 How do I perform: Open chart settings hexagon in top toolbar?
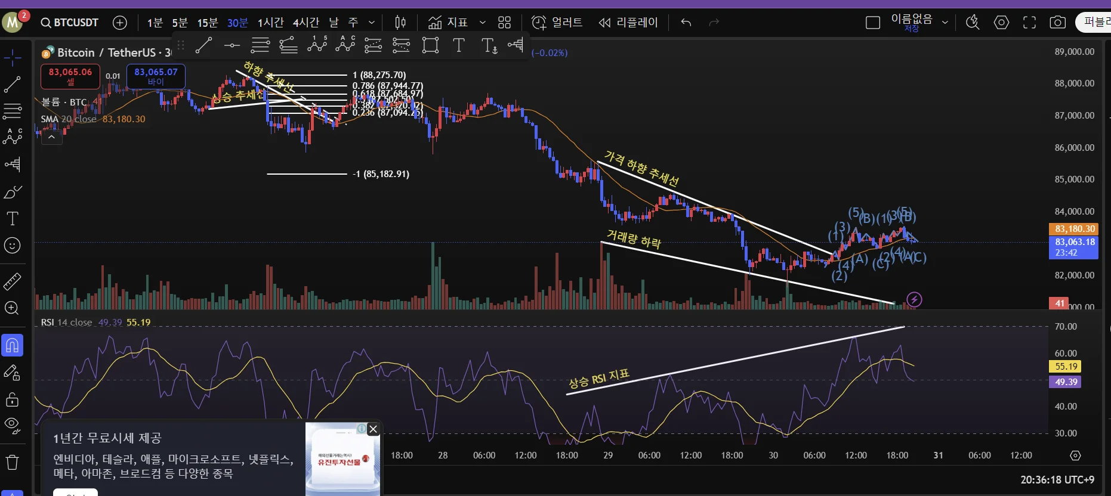click(1001, 23)
